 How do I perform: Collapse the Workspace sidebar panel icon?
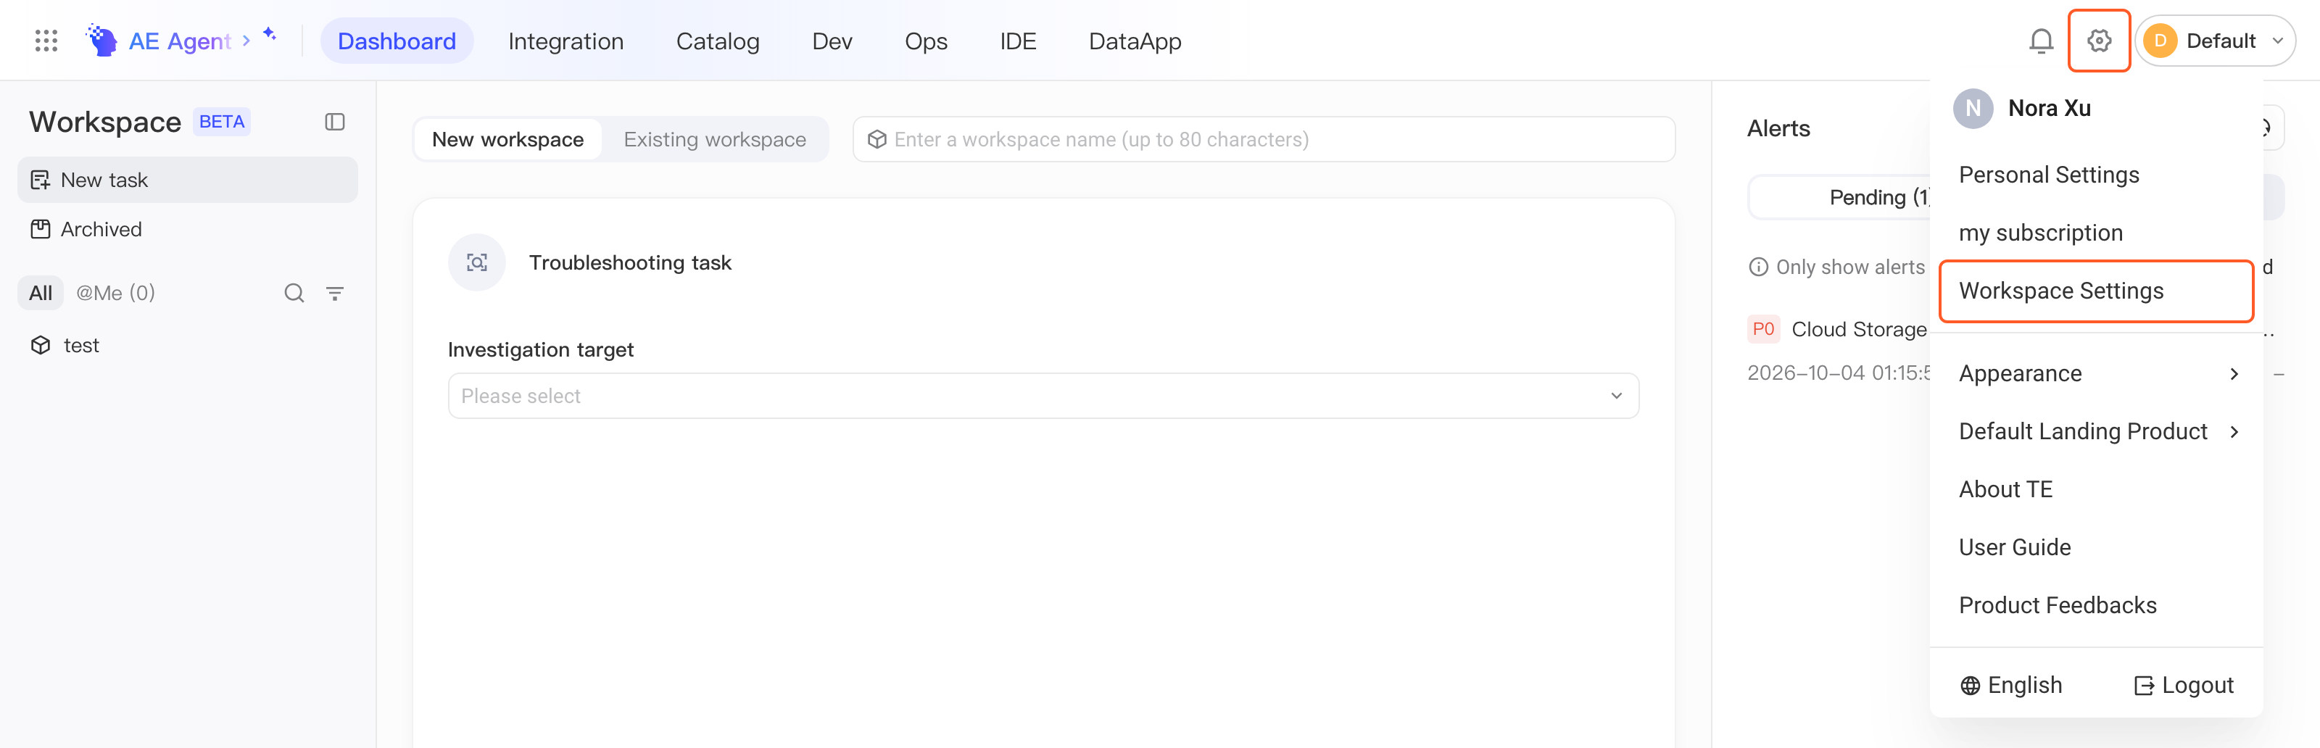click(335, 122)
